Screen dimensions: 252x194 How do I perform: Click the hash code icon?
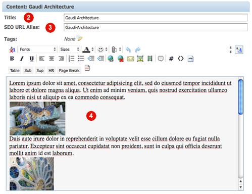(171, 59)
